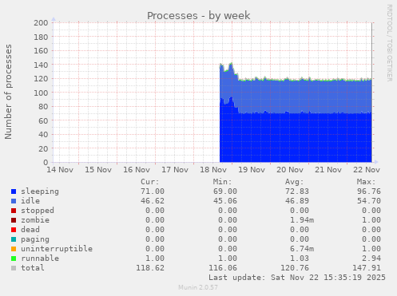Click sleeping average value 72.83
The width and height of the screenshot is (397, 296).
click(297, 191)
